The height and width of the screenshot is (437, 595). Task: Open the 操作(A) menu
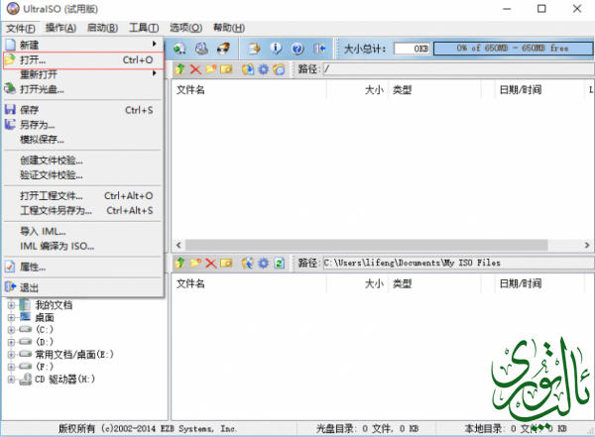[60, 28]
